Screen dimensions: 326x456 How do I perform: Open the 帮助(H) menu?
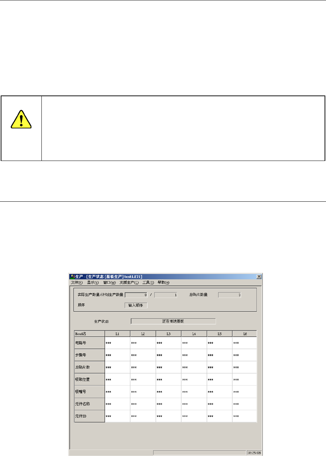[164, 283]
